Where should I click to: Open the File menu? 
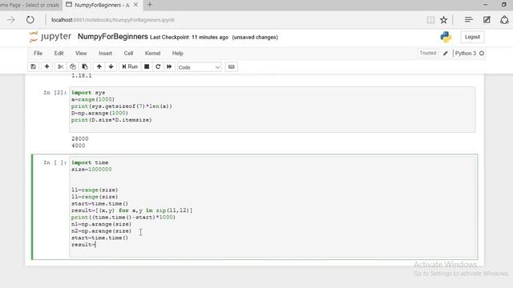pos(38,54)
